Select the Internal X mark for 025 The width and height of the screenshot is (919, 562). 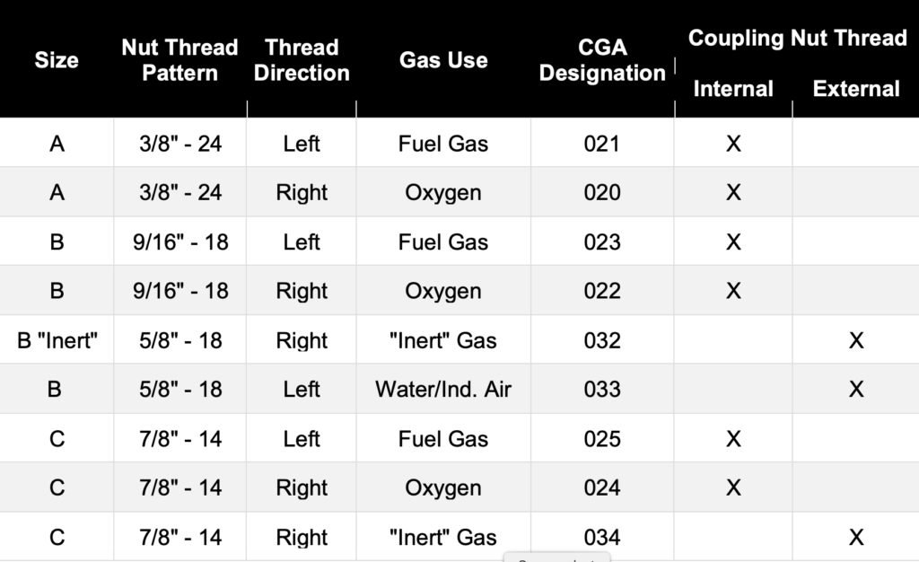tap(733, 438)
